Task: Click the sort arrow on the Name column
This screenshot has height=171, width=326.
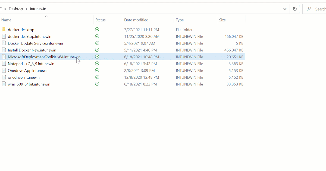Action: (46, 16)
